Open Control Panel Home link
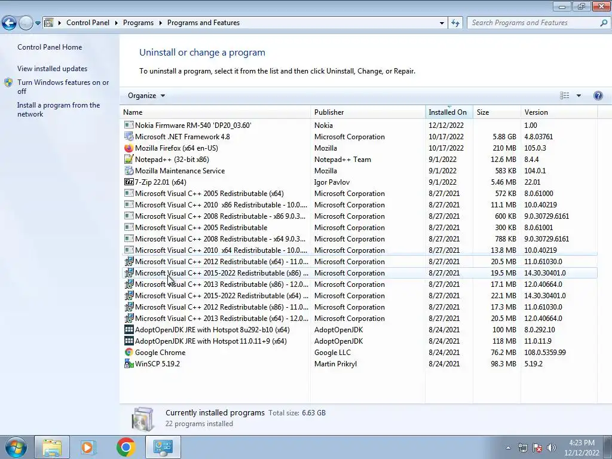The image size is (612, 459). point(50,47)
